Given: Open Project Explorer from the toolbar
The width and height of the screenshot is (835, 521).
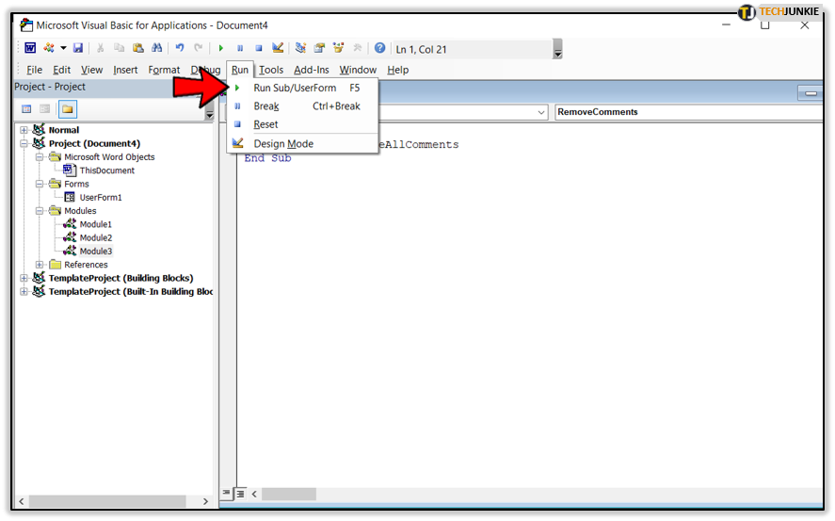Looking at the screenshot, I should click(x=300, y=48).
